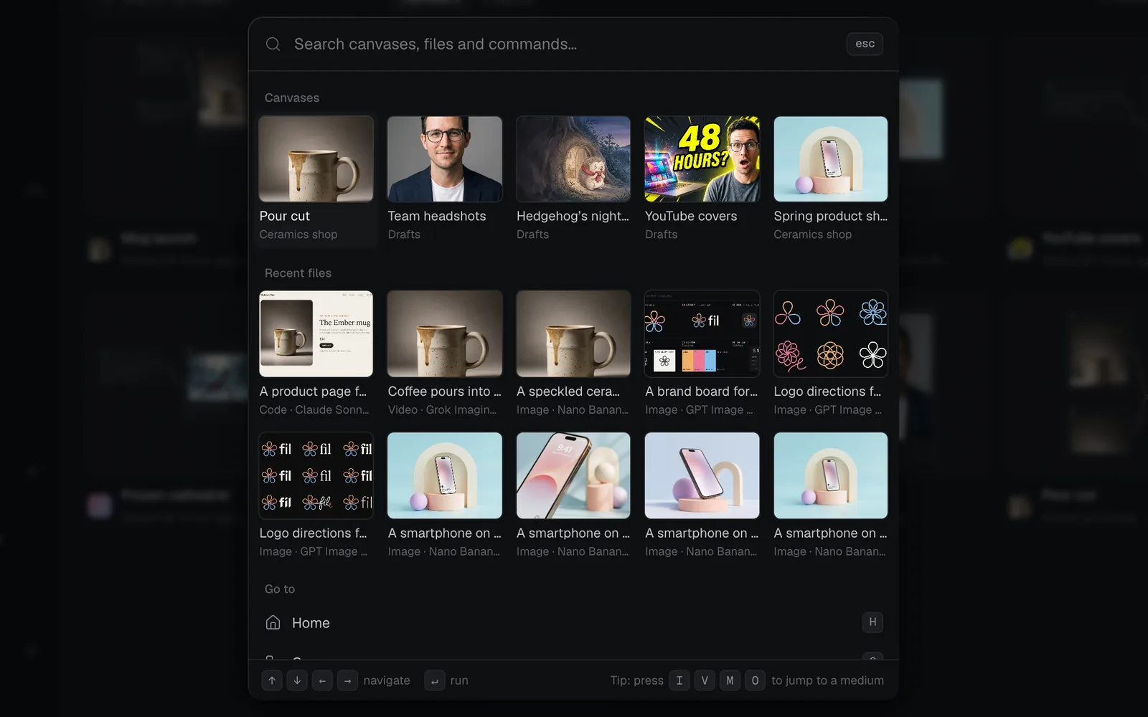The width and height of the screenshot is (1148, 717).
Task: Dismiss the palette with the esc button
Action: point(865,44)
